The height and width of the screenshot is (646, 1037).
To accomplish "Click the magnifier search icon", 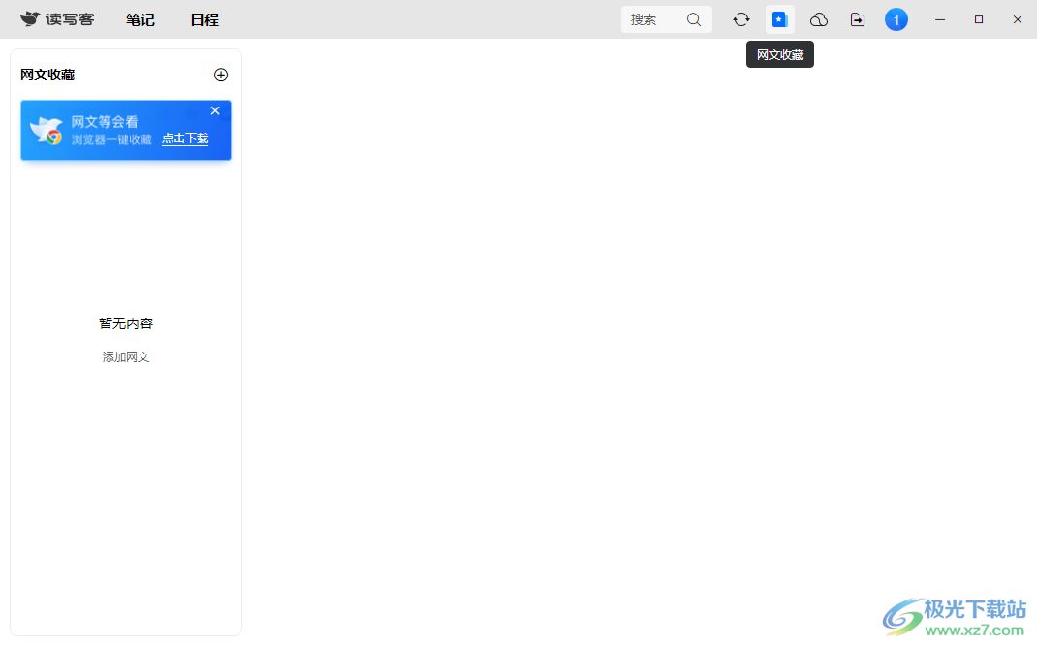I will (694, 19).
